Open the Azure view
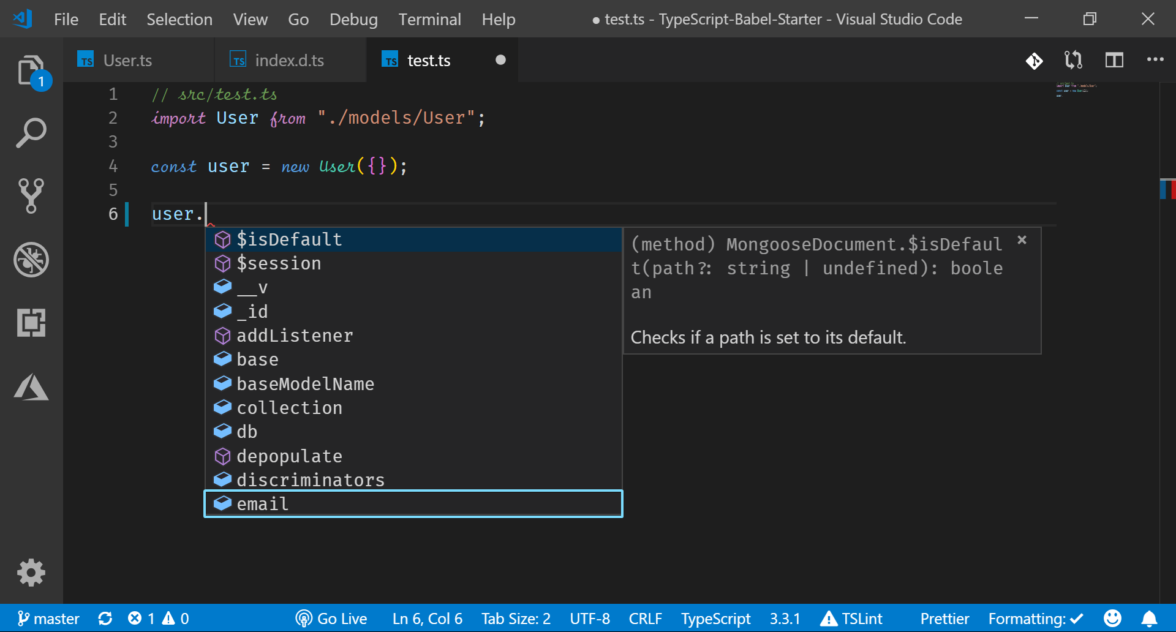Image resolution: width=1176 pixels, height=632 pixels. (31, 387)
